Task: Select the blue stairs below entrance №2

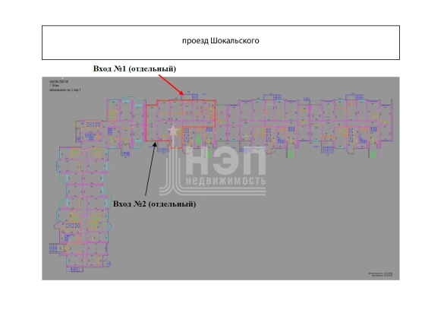Action: 164,150
